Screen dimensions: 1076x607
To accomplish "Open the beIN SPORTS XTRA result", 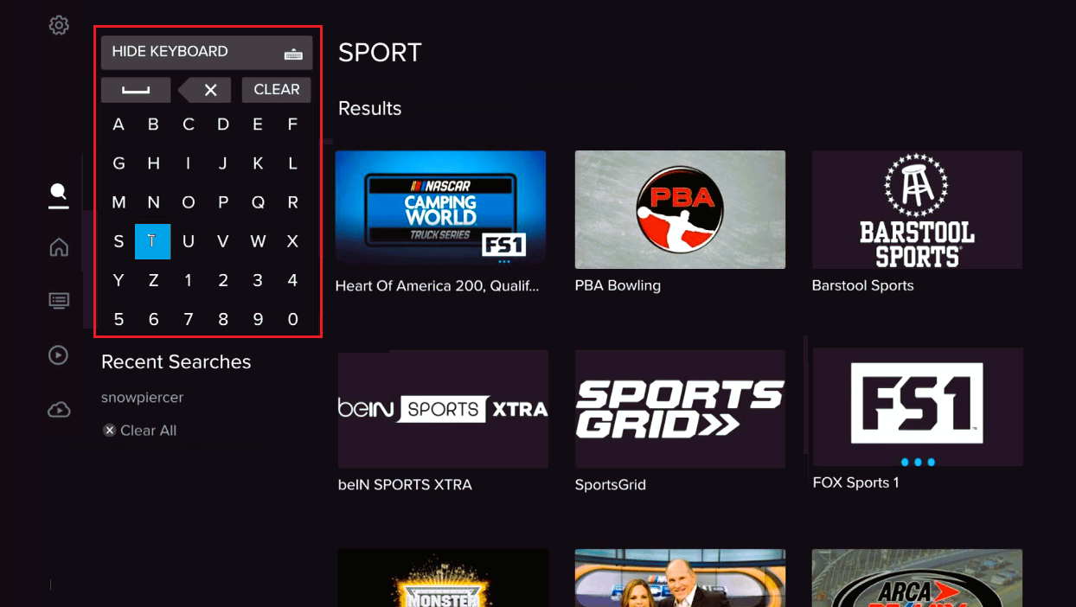I will point(443,408).
